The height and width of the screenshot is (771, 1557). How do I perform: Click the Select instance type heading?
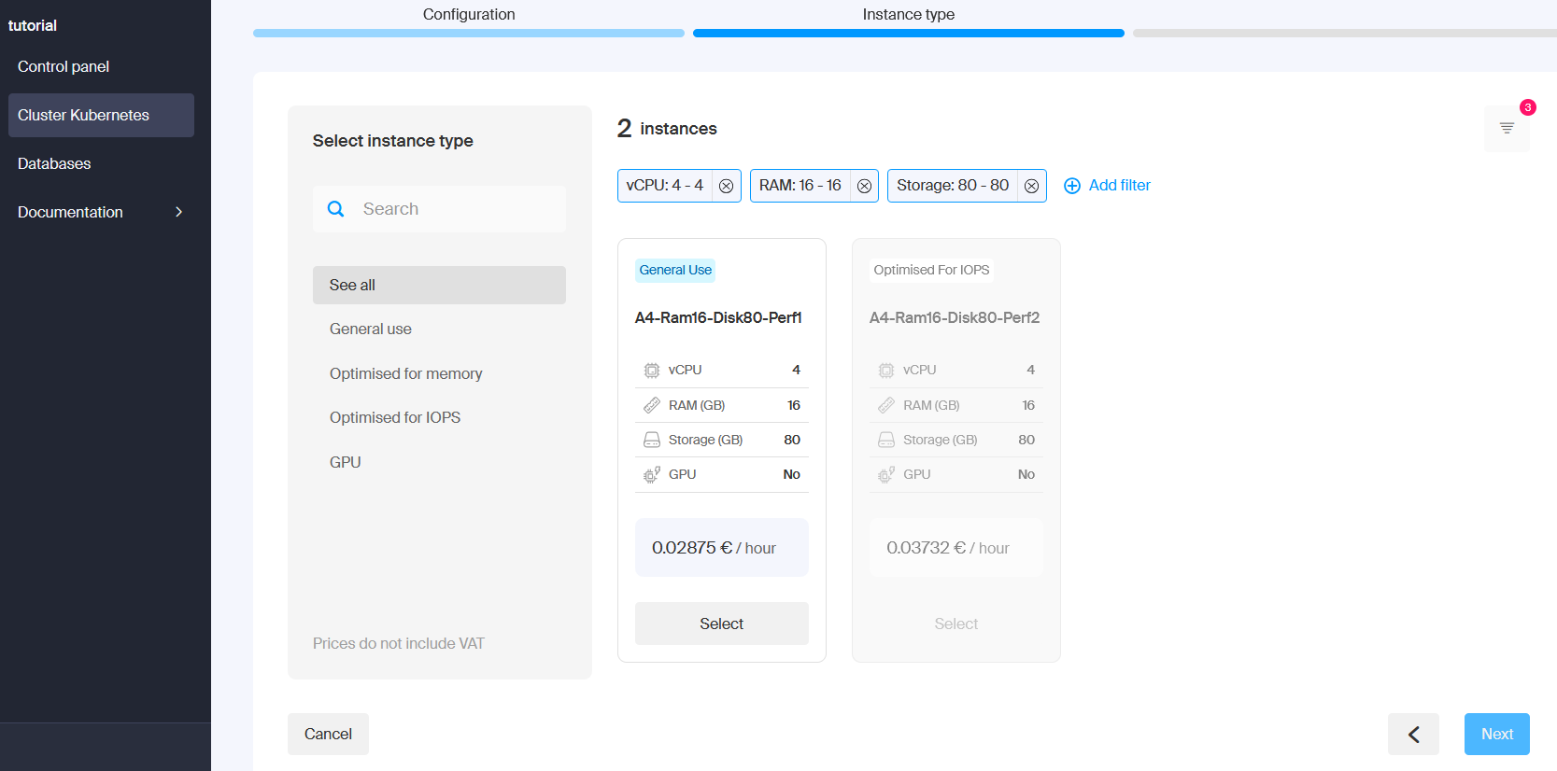click(392, 141)
